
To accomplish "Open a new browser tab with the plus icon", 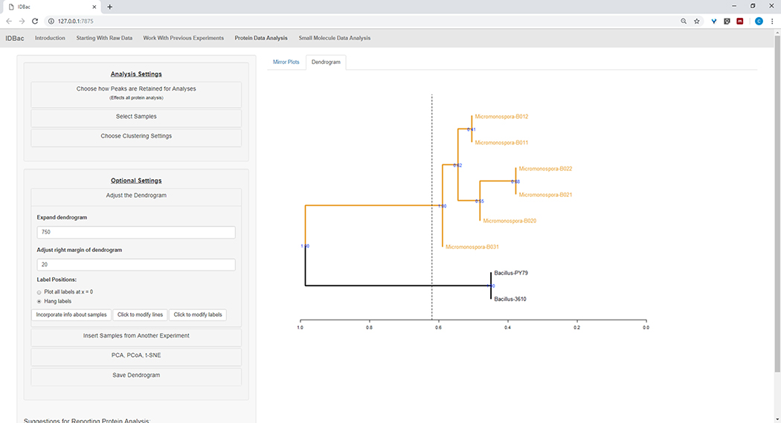I will pos(110,7).
